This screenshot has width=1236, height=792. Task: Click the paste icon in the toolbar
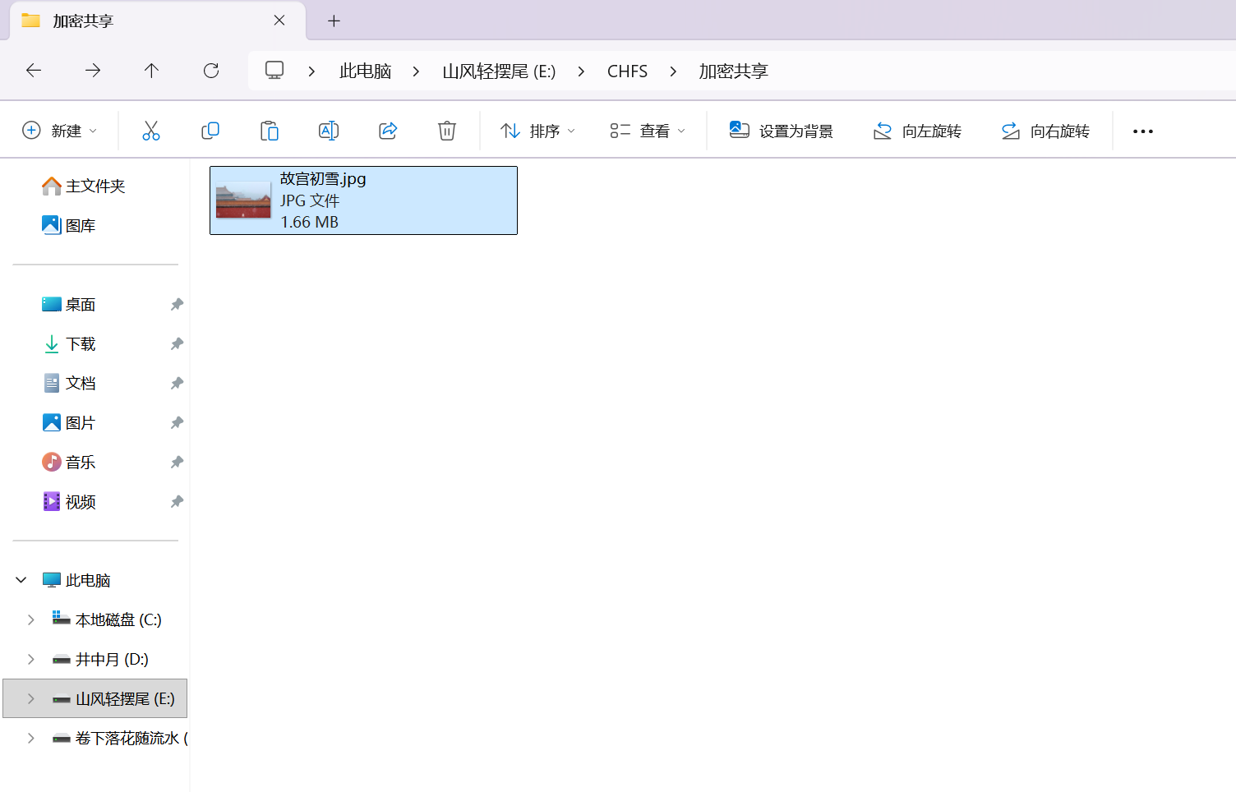pyautogui.click(x=270, y=130)
